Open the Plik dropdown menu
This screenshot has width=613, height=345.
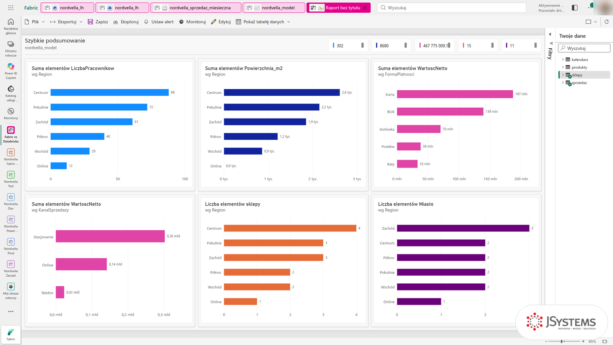coord(34,22)
